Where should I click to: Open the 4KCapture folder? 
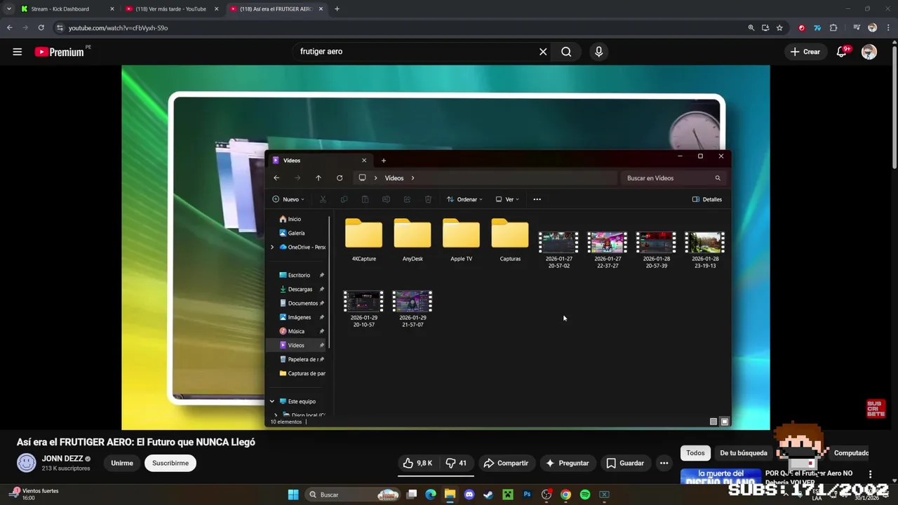[363, 241]
